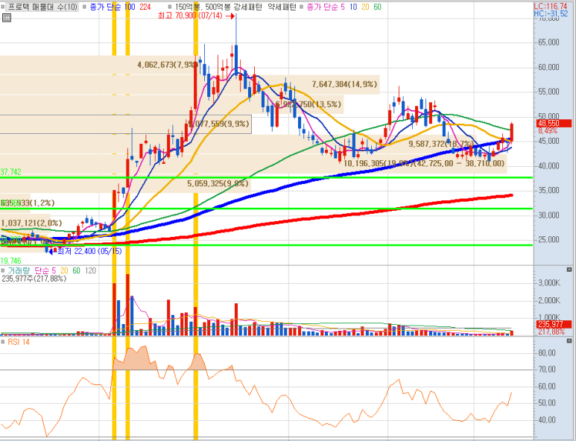Image resolution: width=576 pixels, height=441 pixels.
Task: Click the RSI panel corner button at its top right
Action: [569, 341]
